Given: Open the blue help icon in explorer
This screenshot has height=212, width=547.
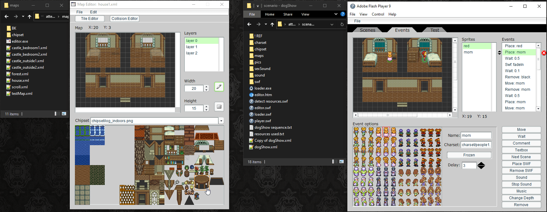Looking at the screenshot, I should pos(342,14).
